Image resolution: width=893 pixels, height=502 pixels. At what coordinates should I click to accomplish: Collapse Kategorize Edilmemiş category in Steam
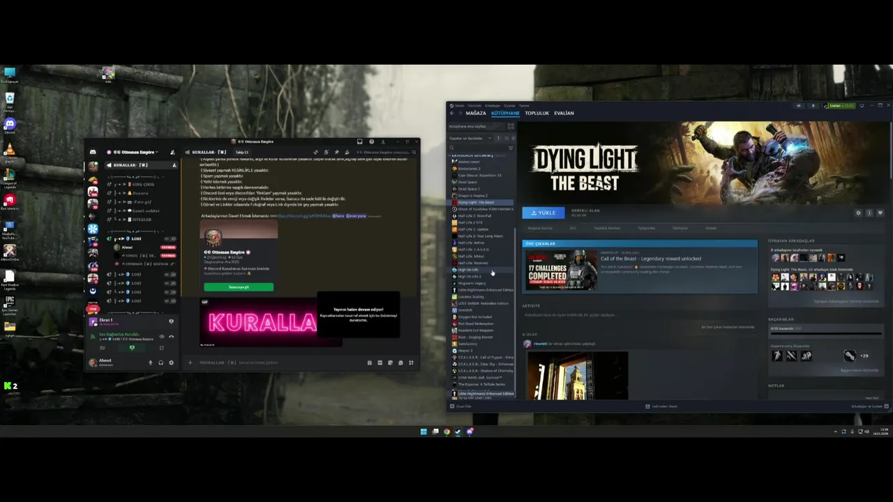(x=472, y=155)
